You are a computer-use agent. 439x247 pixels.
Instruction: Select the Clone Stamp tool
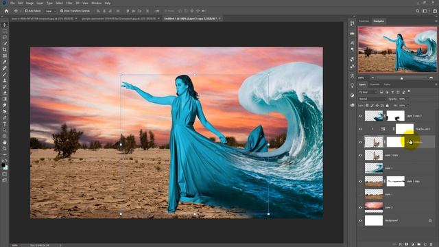(x=5, y=81)
